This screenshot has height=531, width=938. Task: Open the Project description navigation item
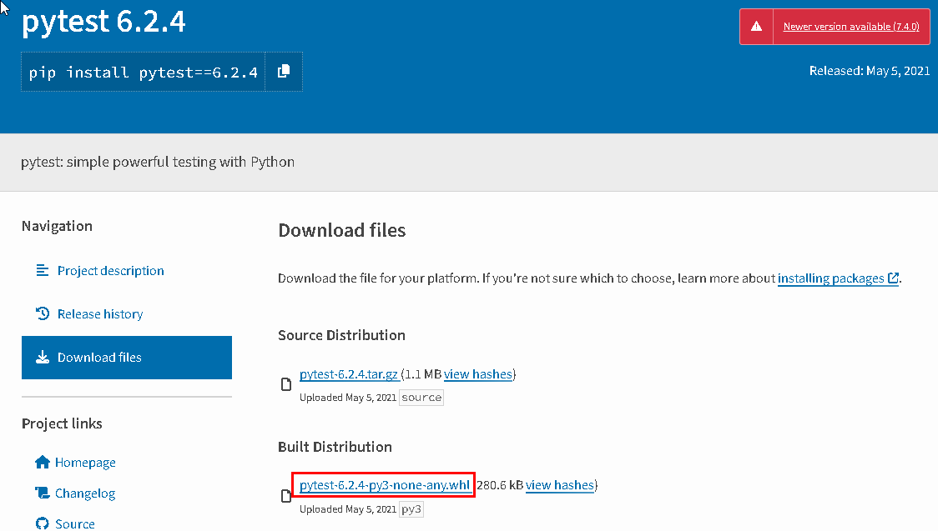tap(111, 271)
